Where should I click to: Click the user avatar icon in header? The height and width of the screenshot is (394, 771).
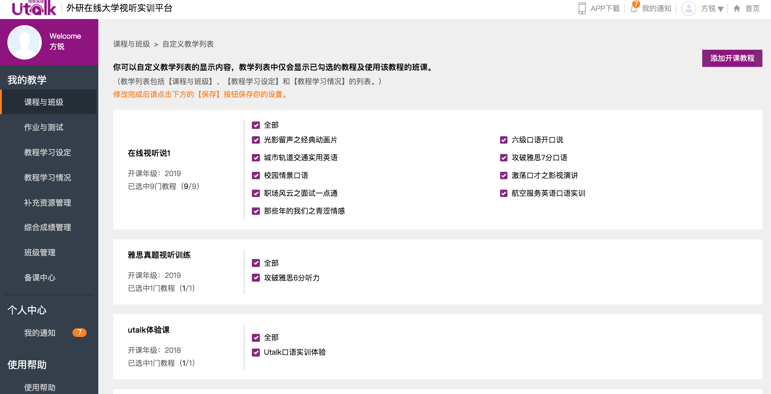coord(688,8)
